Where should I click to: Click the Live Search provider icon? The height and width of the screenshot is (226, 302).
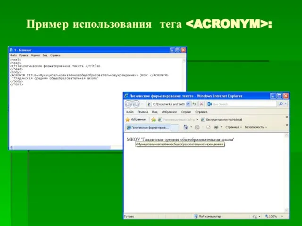210,104
